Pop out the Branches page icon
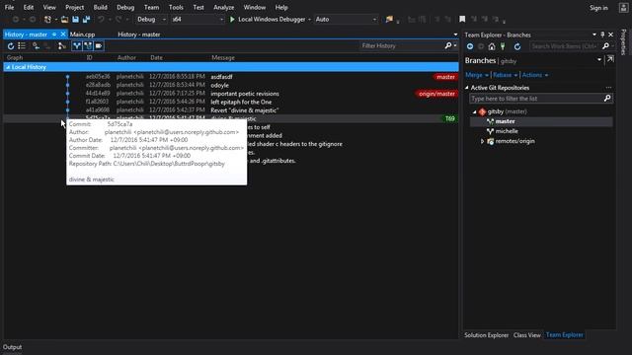 pyautogui.click(x=610, y=59)
